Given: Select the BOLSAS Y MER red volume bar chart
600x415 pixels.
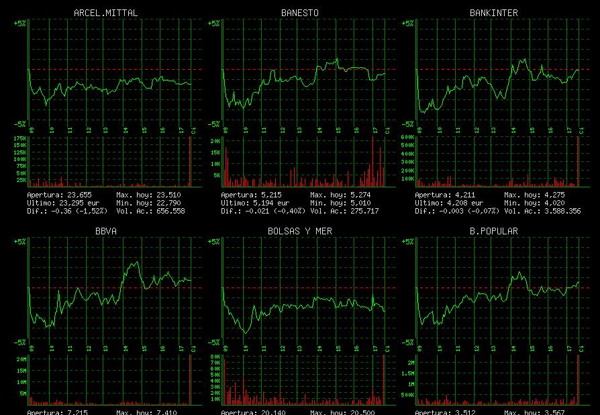Looking at the screenshot, I should (309, 380).
